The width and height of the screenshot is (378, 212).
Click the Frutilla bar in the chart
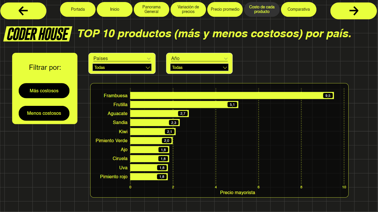tap(184, 104)
